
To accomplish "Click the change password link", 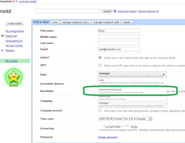I will click(x=108, y=137).
